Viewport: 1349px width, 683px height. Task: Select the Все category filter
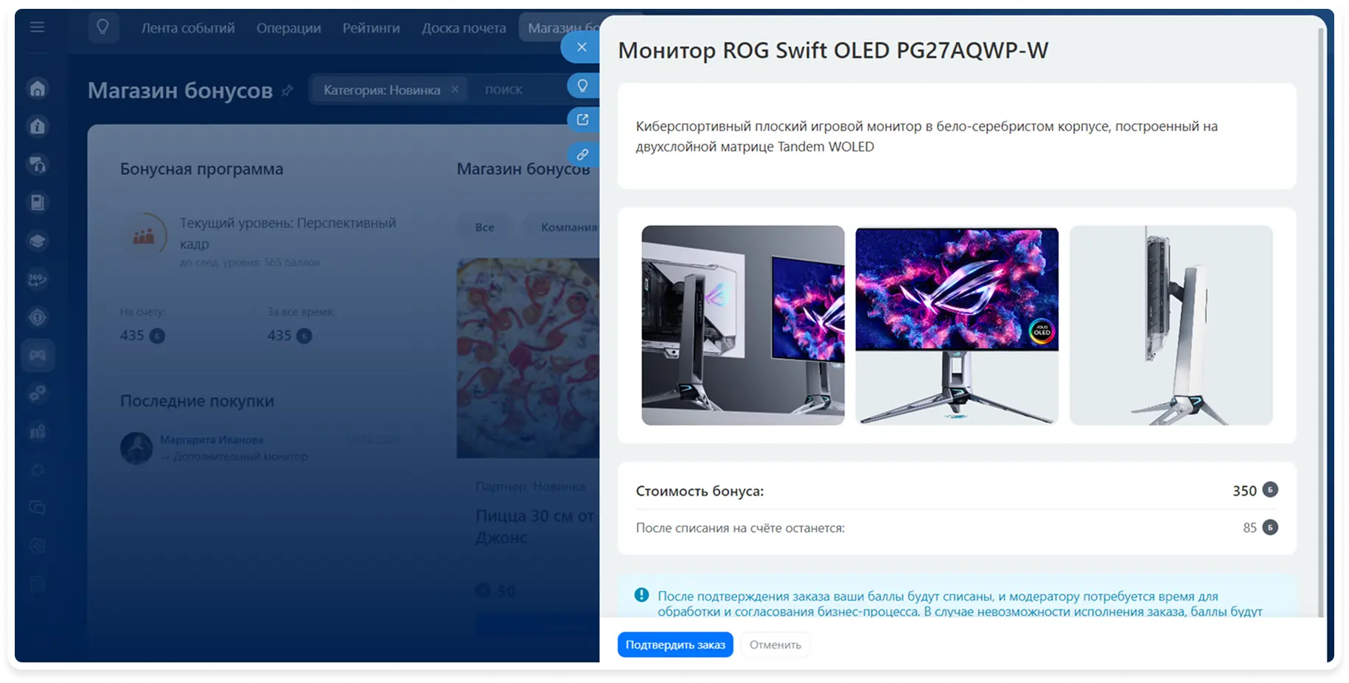[x=484, y=227]
